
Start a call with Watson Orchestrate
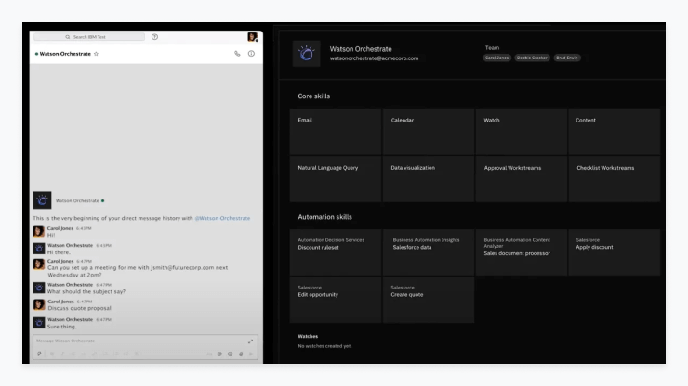237,54
